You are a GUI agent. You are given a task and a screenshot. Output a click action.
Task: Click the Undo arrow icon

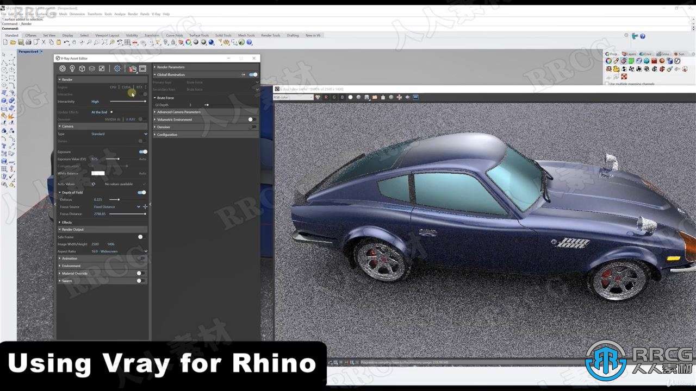[x=66, y=42]
